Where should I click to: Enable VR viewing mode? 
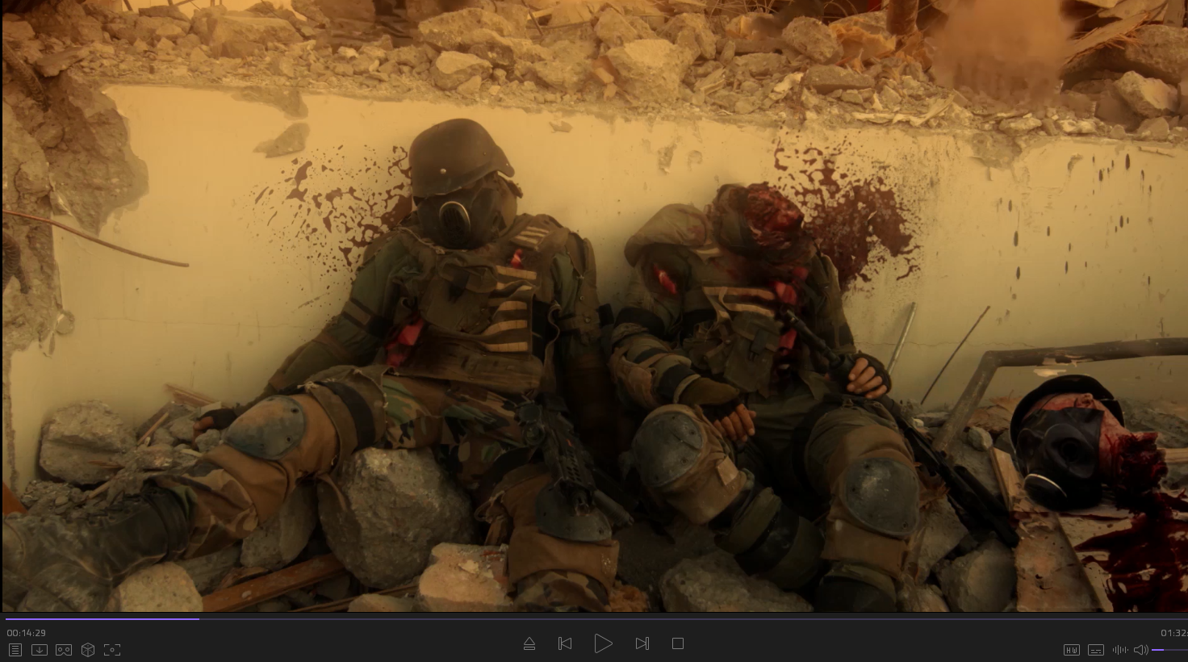(x=64, y=650)
